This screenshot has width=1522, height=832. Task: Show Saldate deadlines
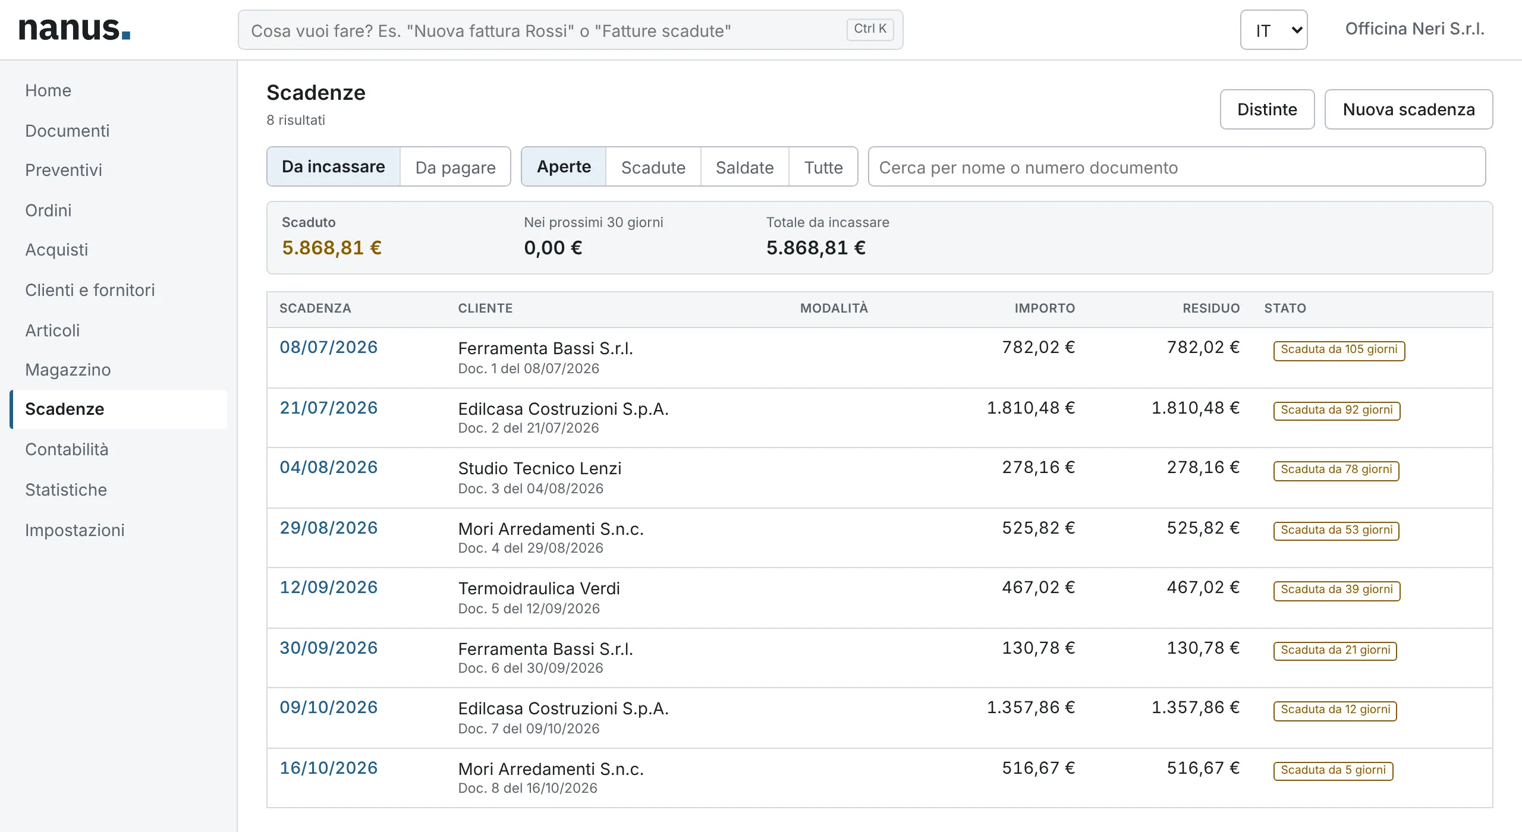coord(745,167)
